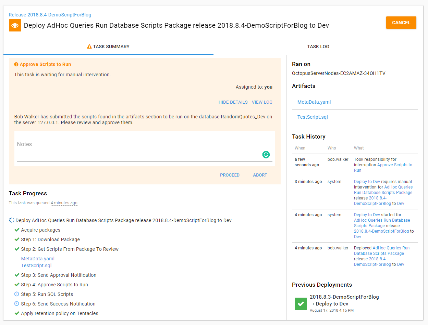Click the clock icon for Step 5
The image size is (428, 325).
coord(17,294)
